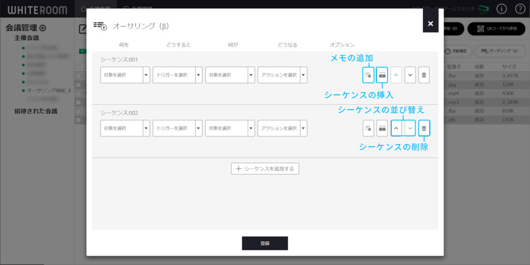Move sequence 002 up

pos(396,128)
